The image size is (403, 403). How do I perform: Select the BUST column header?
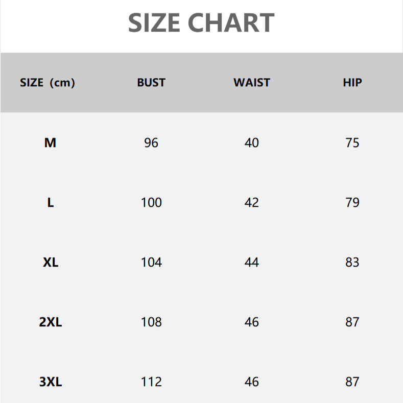(x=151, y=83)
